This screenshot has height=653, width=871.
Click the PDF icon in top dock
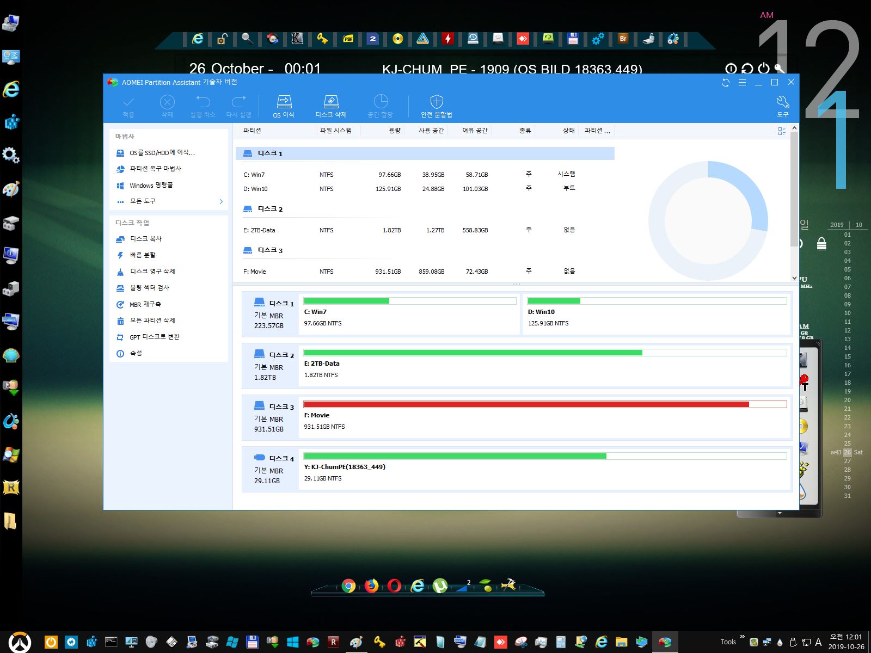click(348, 39)
